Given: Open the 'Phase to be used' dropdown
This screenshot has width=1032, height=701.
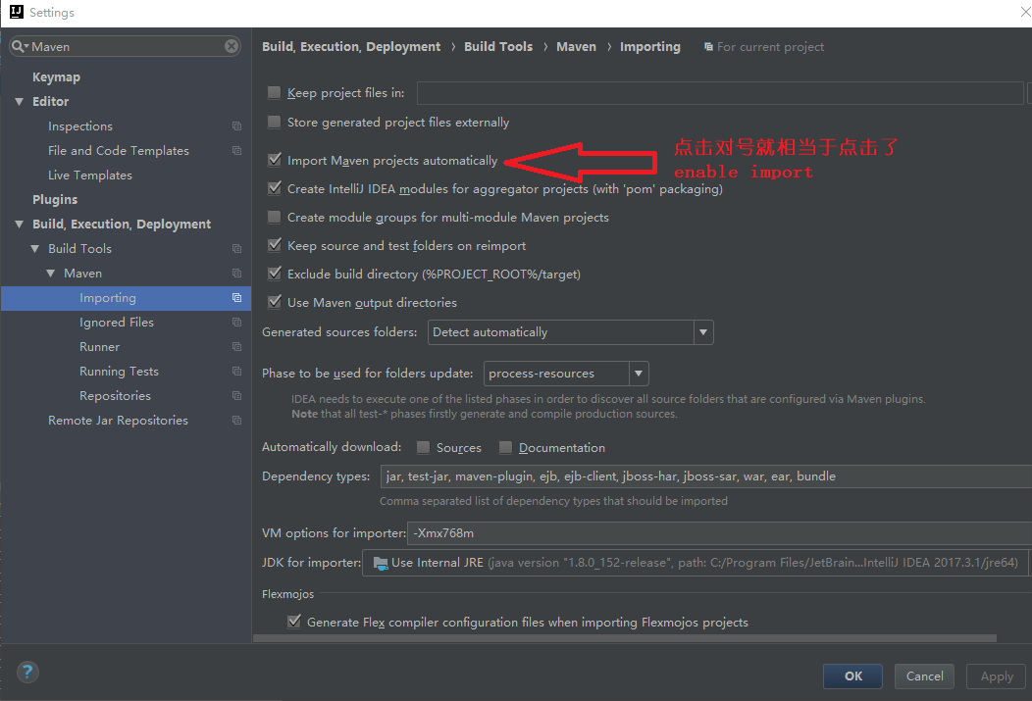Looking at the screenshot, I should click(639, 374).
